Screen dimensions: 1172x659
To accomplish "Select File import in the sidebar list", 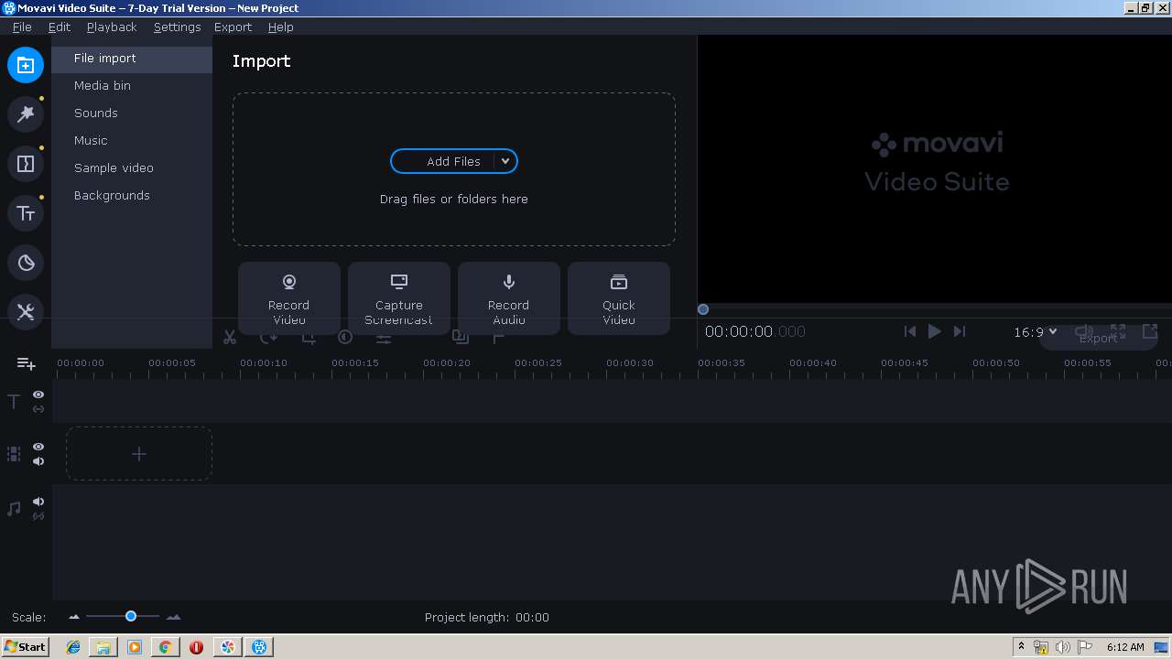I will [x=132, y=59].
